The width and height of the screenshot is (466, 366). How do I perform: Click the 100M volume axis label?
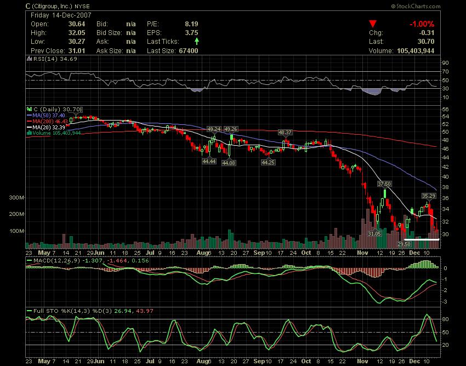(x=17, y=231)
